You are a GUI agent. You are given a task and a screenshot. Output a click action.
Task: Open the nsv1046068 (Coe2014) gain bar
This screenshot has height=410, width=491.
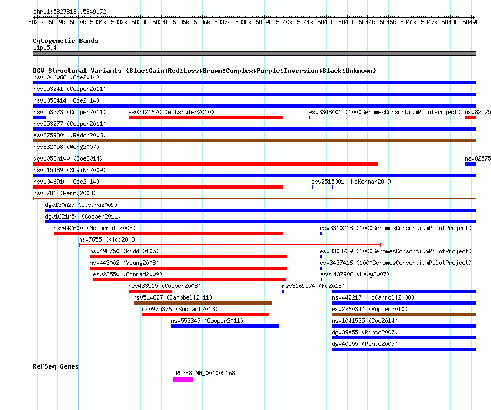click(254, 83)
